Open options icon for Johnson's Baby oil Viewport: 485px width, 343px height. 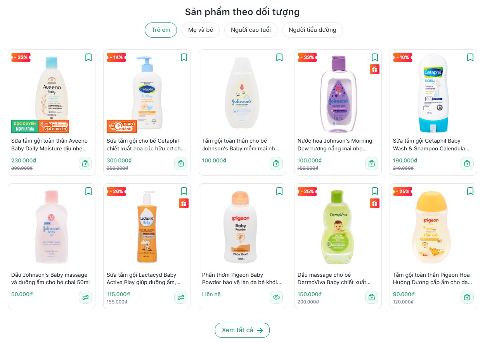[x=85, y=298]
